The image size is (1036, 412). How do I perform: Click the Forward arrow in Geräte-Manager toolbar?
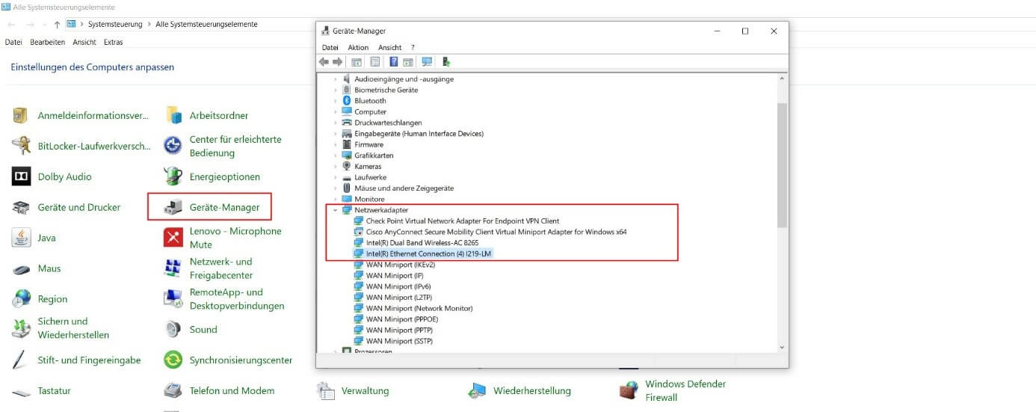pos(337,62)
